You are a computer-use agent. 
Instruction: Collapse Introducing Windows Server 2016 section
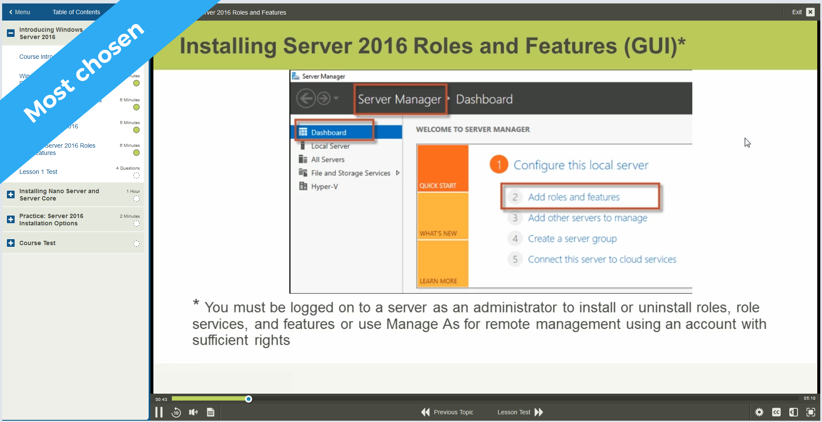tap(11, 33)
